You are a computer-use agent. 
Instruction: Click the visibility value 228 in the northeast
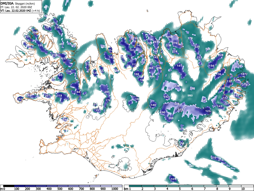(x=221, y=55)
